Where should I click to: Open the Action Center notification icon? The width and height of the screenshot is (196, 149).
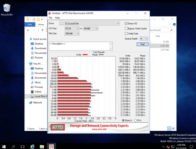point(191,147)
